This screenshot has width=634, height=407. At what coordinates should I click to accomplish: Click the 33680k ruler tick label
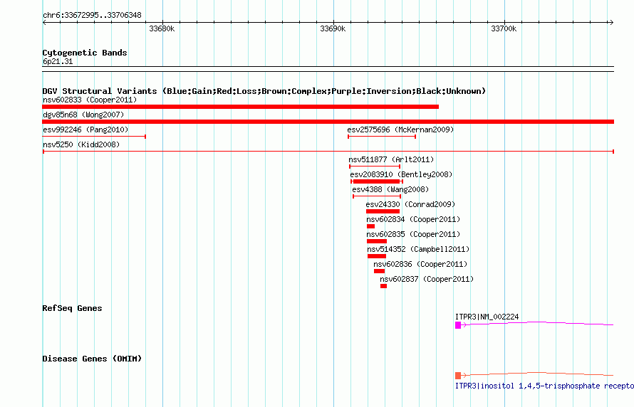(x=162, y=28)
